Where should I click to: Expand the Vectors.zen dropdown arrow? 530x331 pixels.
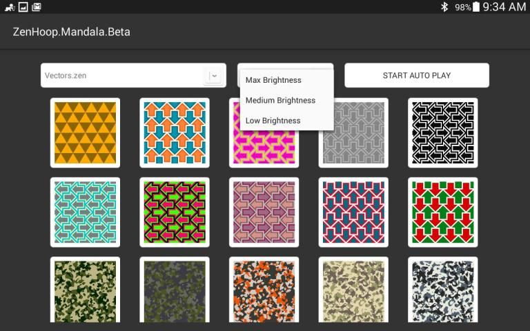[x=214, y=76]
